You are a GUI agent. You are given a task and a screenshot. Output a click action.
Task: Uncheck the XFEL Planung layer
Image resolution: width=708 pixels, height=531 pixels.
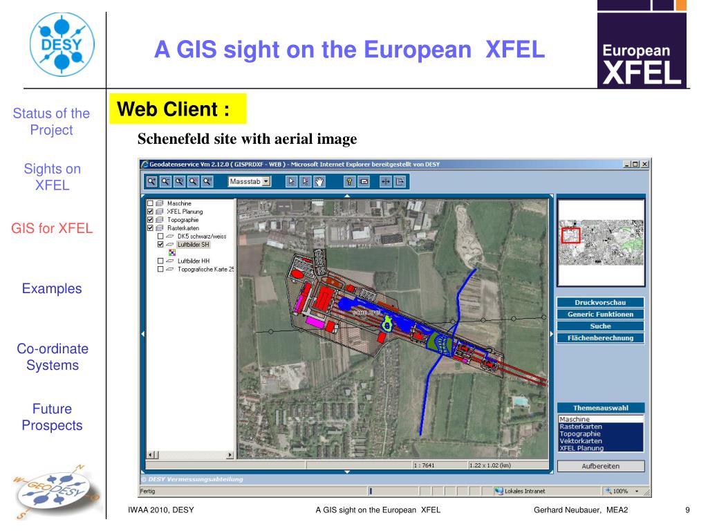[x=150, y=212]
